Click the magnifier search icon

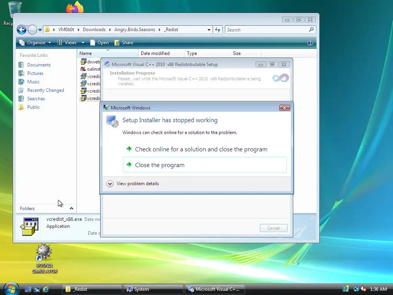click(311, 30)
